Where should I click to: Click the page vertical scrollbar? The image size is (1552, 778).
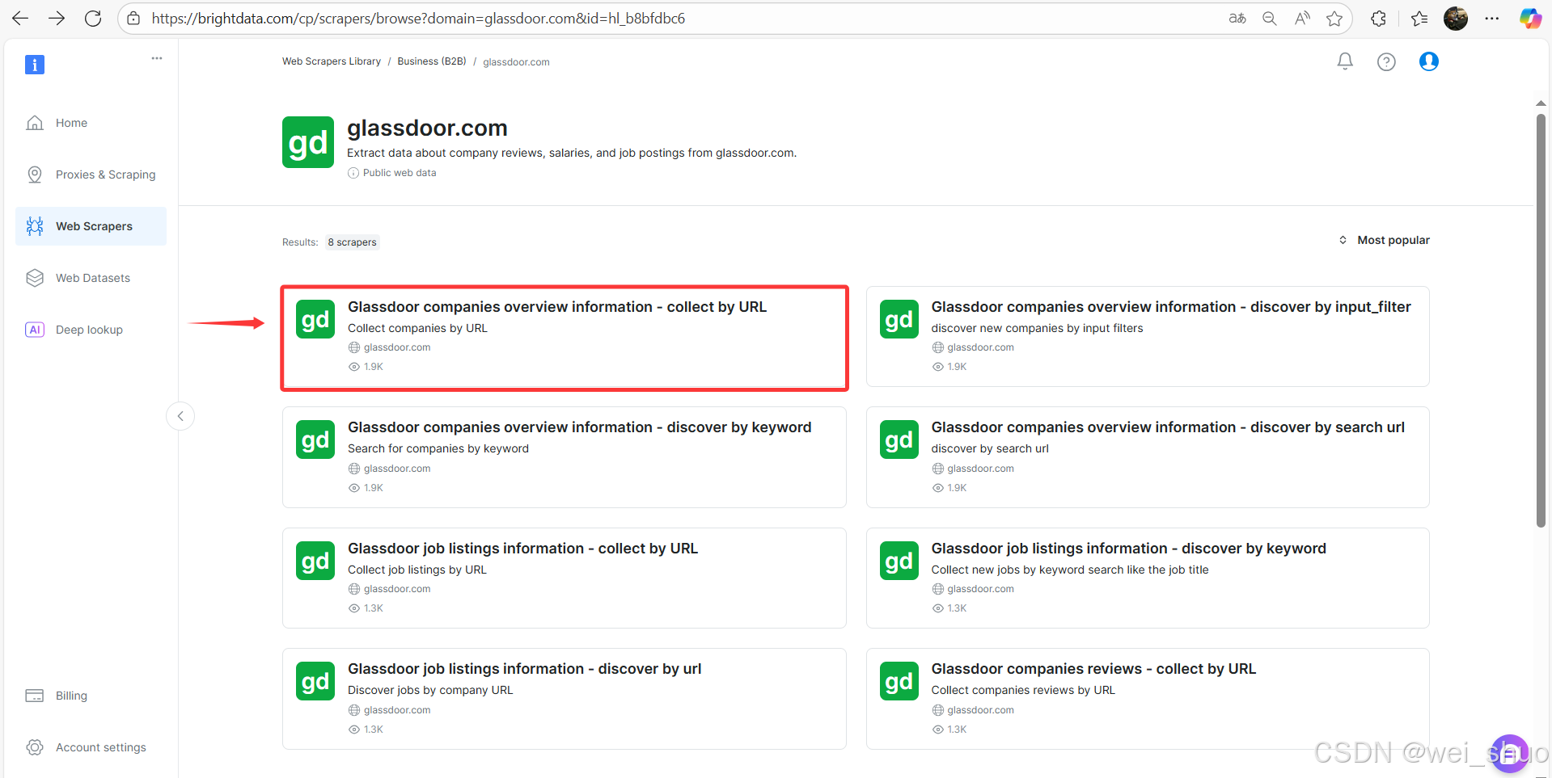[1541, 321]
